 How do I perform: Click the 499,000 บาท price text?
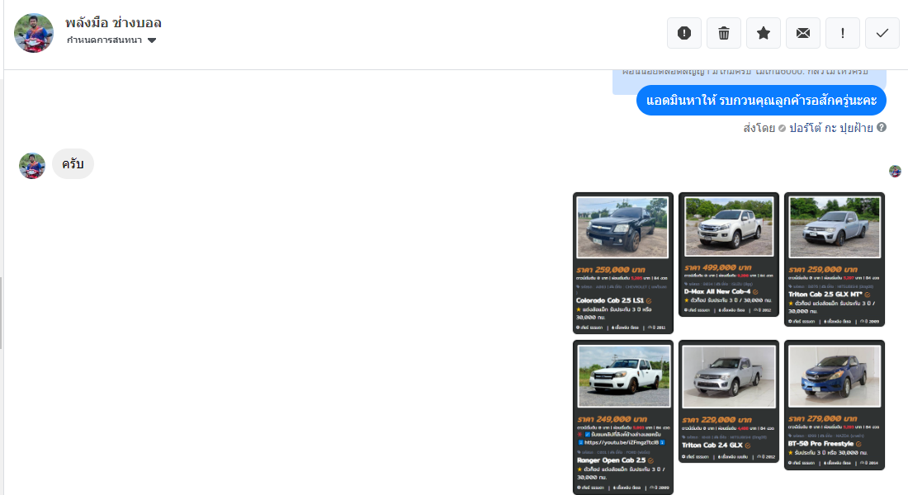click(718, 267)
